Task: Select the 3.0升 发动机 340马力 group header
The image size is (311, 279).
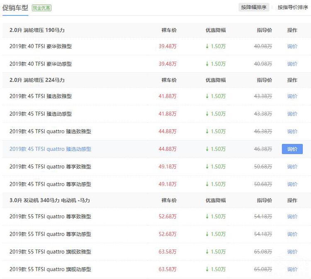Action: pyautogui.click(x=50, y=201)
